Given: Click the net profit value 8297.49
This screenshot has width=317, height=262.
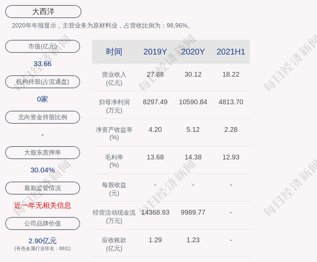Looking at the screenshot, I should (155, 102).
